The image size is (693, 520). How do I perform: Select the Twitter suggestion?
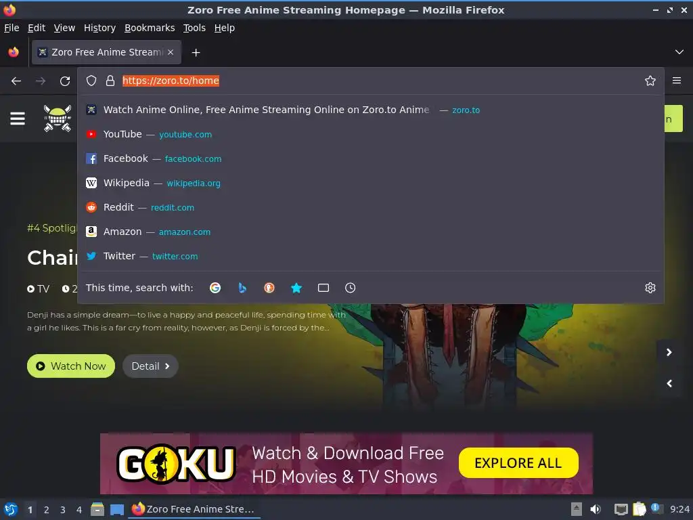(370, 255)
